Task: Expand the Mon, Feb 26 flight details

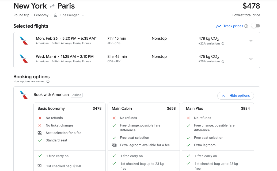Action: pos(251,41)
